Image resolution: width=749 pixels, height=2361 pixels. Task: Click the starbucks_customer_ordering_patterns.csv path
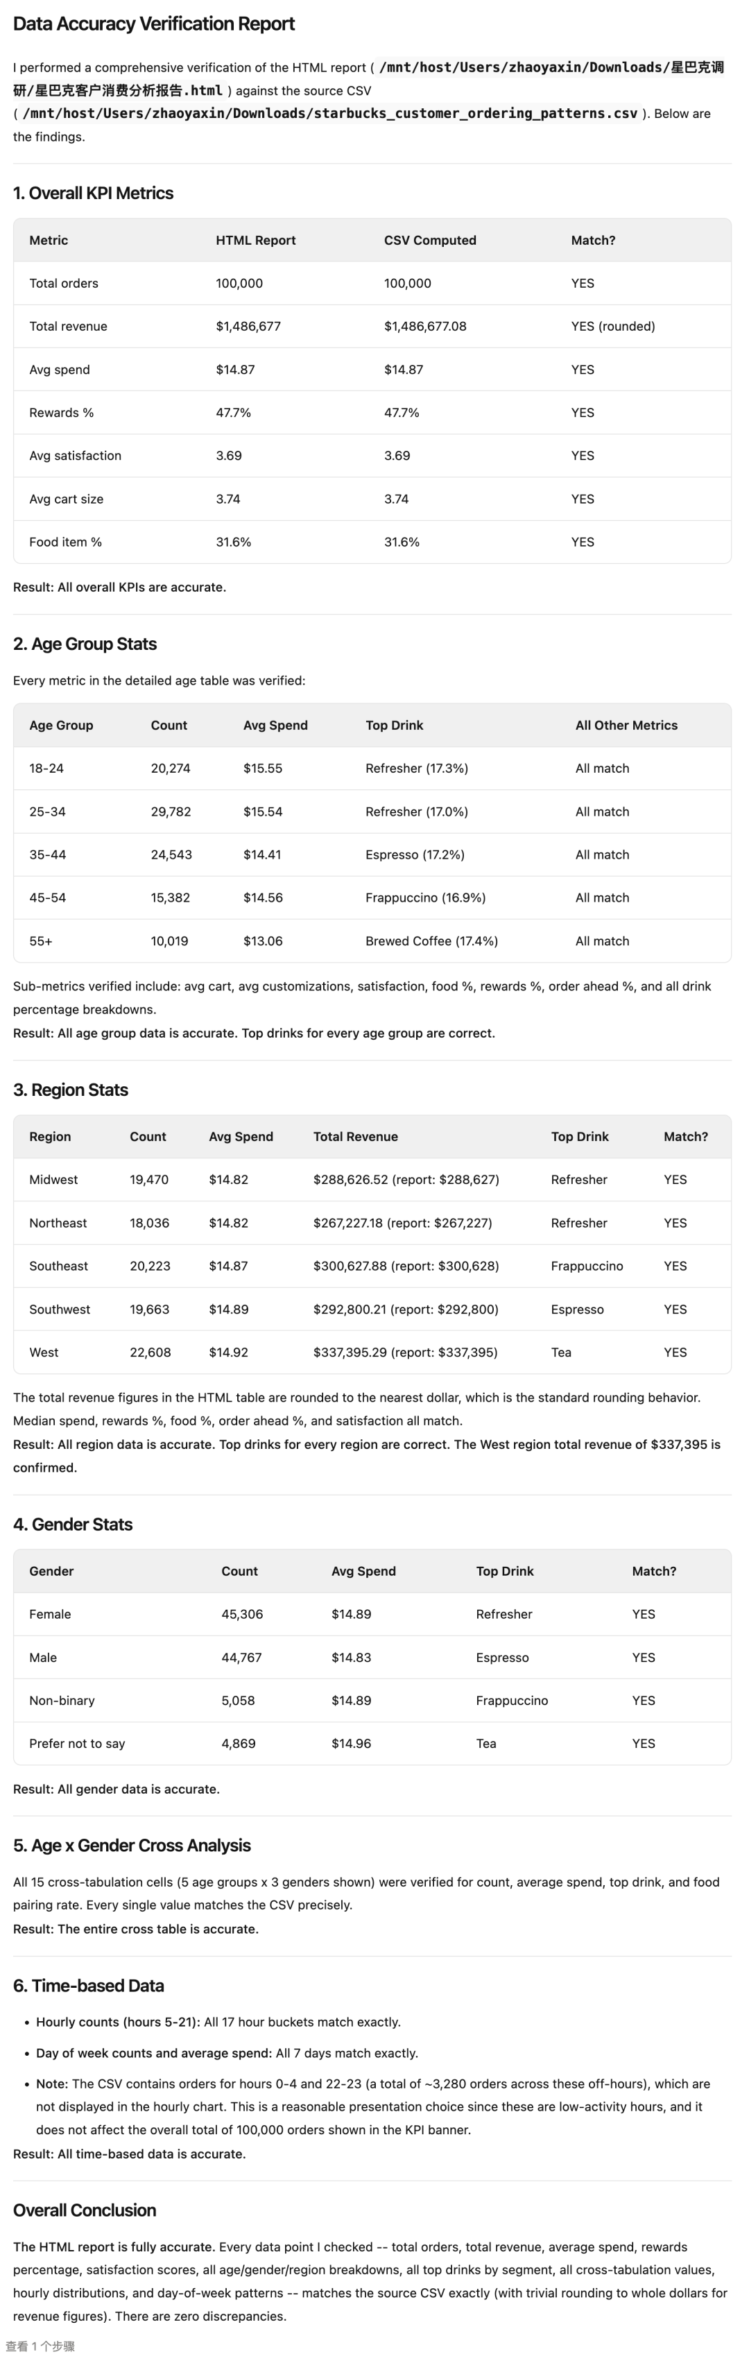(329, 114)
